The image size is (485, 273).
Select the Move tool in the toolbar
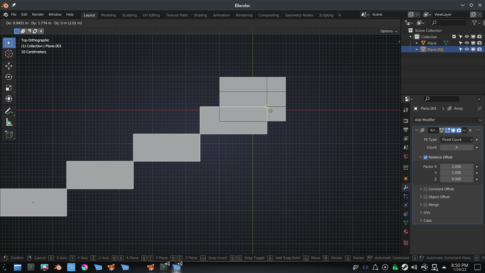point(9,66)
